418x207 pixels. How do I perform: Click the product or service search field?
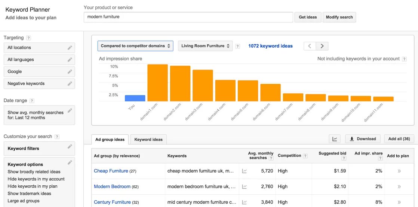click(188, 17)
